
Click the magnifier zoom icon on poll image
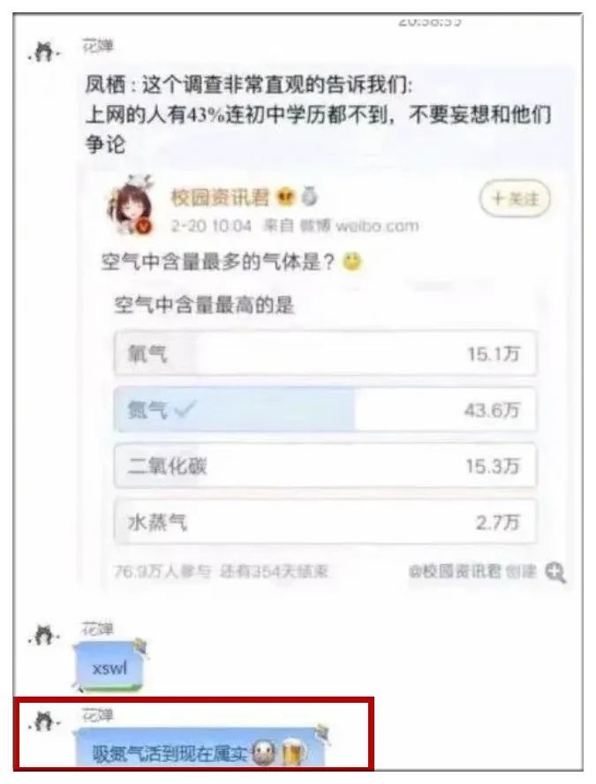(x=555, y=572)
